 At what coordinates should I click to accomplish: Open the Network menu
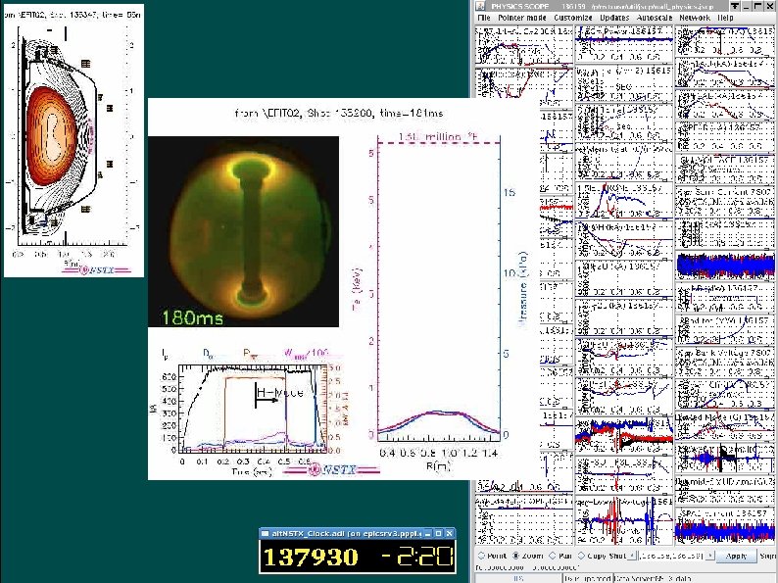click(x=695, y=18)
